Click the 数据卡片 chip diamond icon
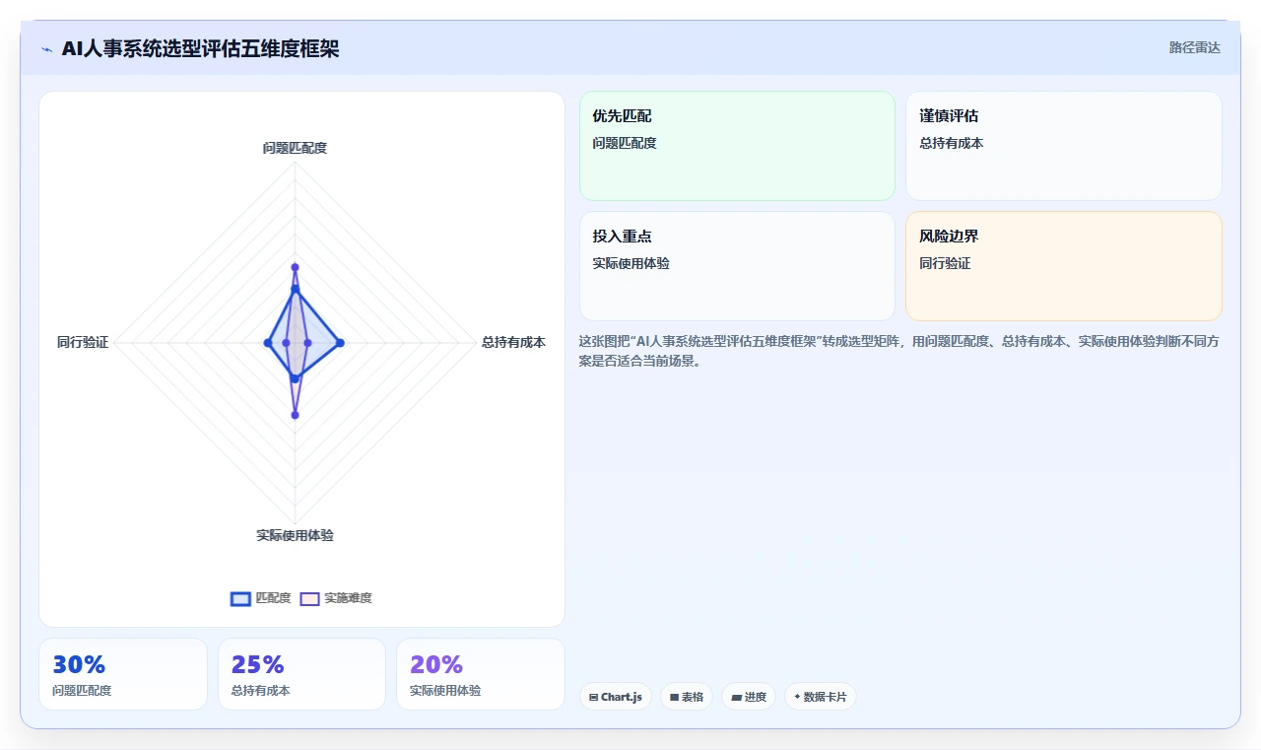This screenshot has width=1261, height=750. (x=797, y=697)
